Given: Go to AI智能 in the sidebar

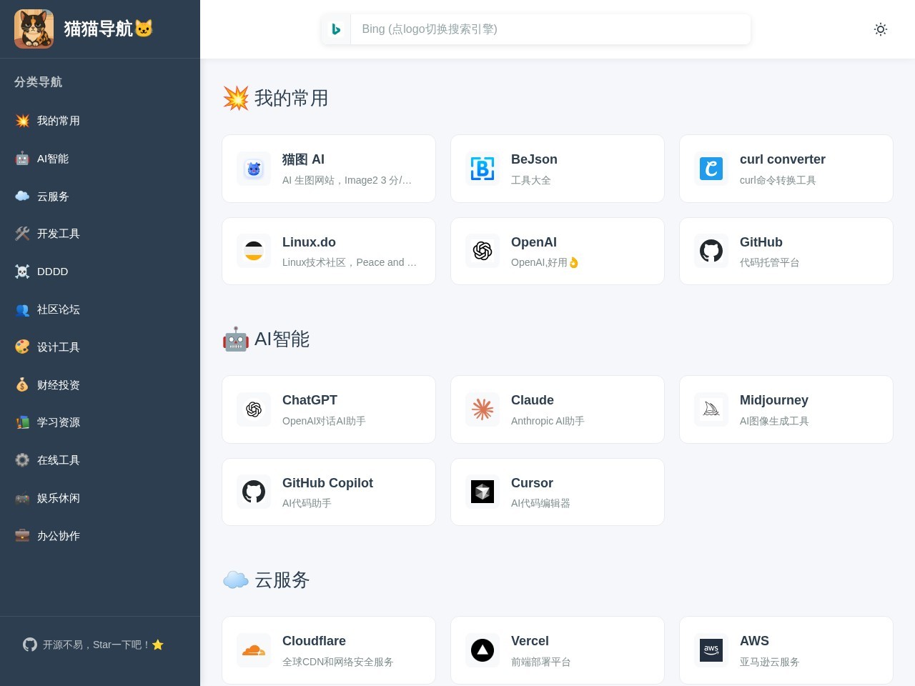Looking at the screenshot, I should (100, 159).
